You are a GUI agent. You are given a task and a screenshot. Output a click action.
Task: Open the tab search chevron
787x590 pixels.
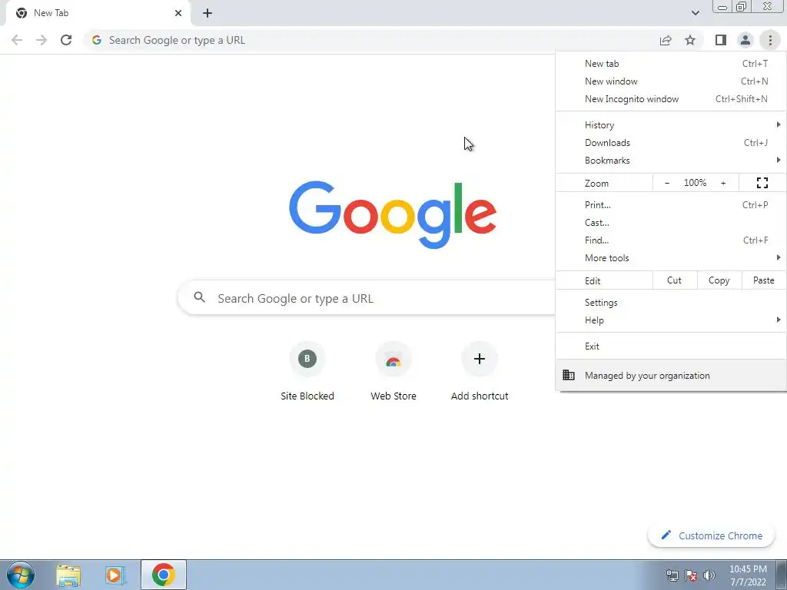click(x=695, y=13)
